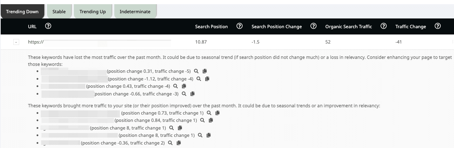Copy keyword with position change -1.12
The image size is (454, 148).
tap(207, 79)
